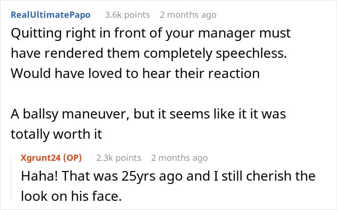
Task: Open the reply's "2 months ago" timestamp
Action: coord(179,157)
